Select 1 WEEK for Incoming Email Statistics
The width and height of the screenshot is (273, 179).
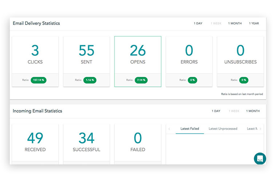point(234,111)
